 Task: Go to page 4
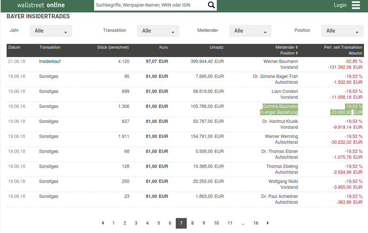click(x=147, y=223)
